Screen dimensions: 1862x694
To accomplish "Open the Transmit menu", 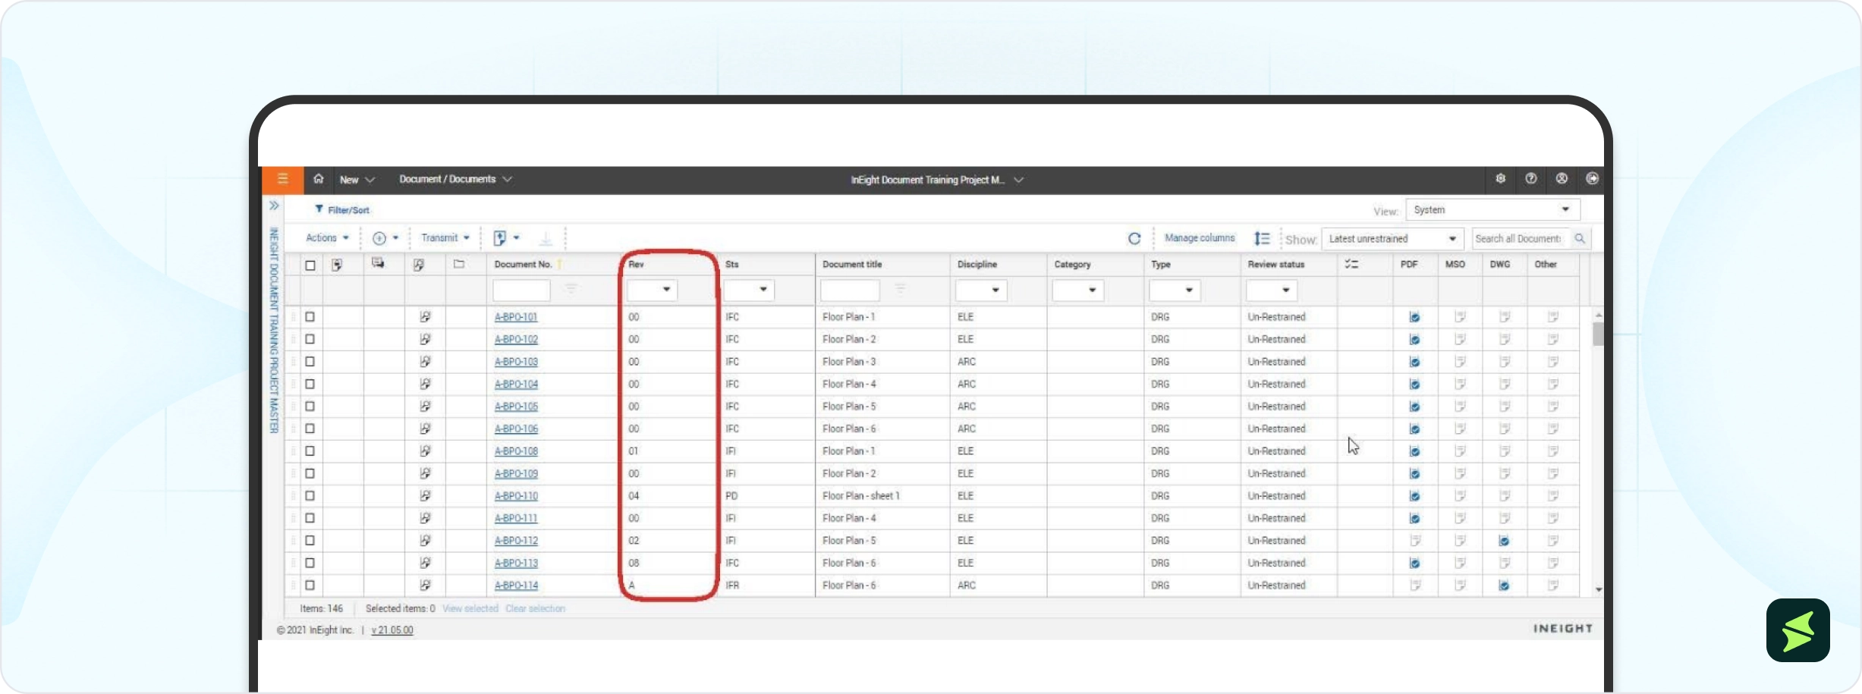I will click(445, 238).
